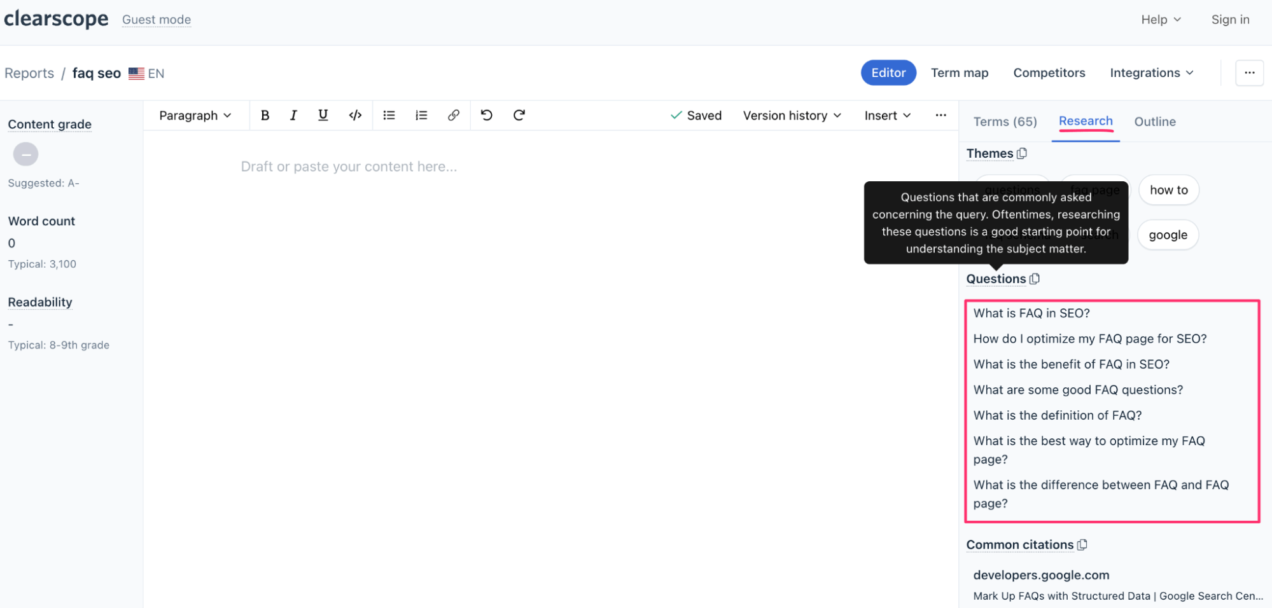
Task: Open the Help menu
Action: point(1161,19)
